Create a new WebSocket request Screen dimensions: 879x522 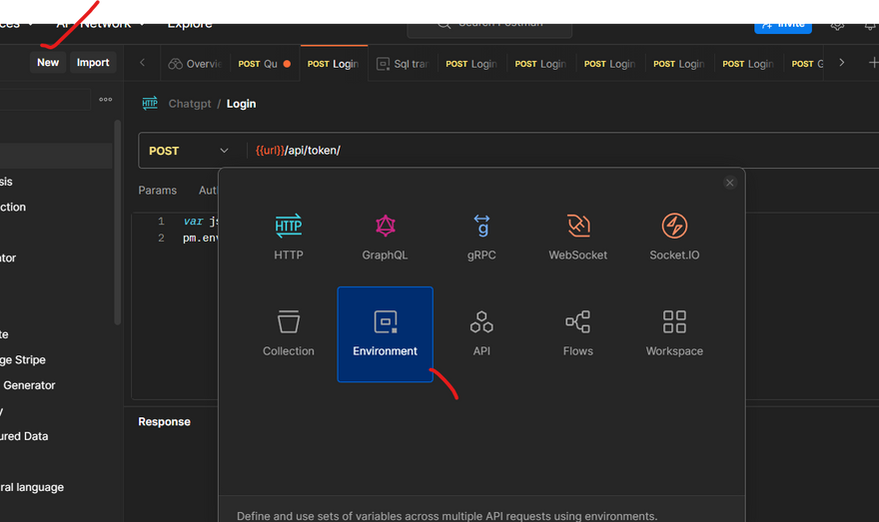[577, 237]
